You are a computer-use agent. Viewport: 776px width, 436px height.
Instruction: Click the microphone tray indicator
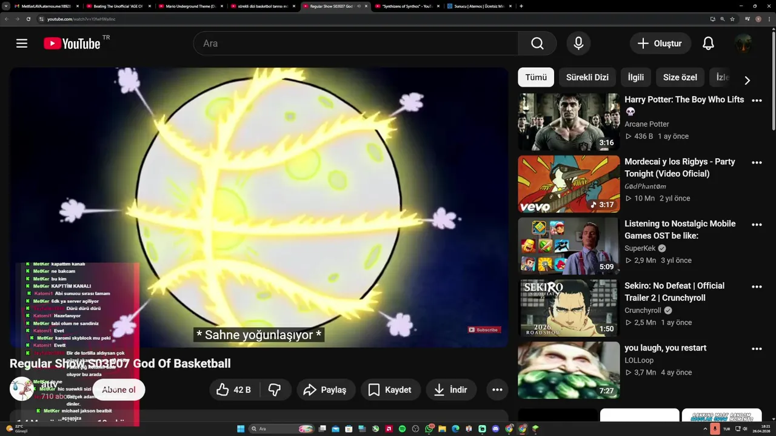(715, 429)
